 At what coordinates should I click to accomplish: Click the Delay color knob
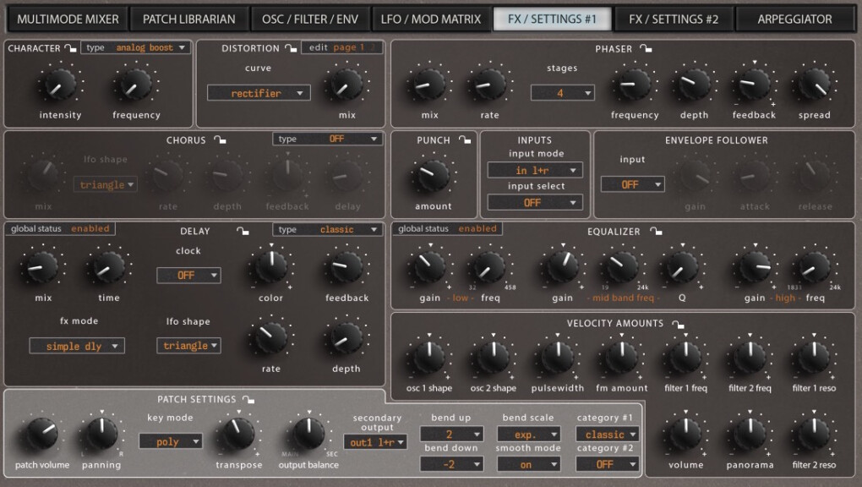pos(271,266)
